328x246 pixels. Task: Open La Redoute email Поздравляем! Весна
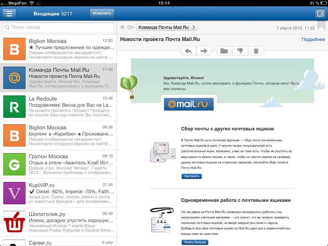click(58, 107)
